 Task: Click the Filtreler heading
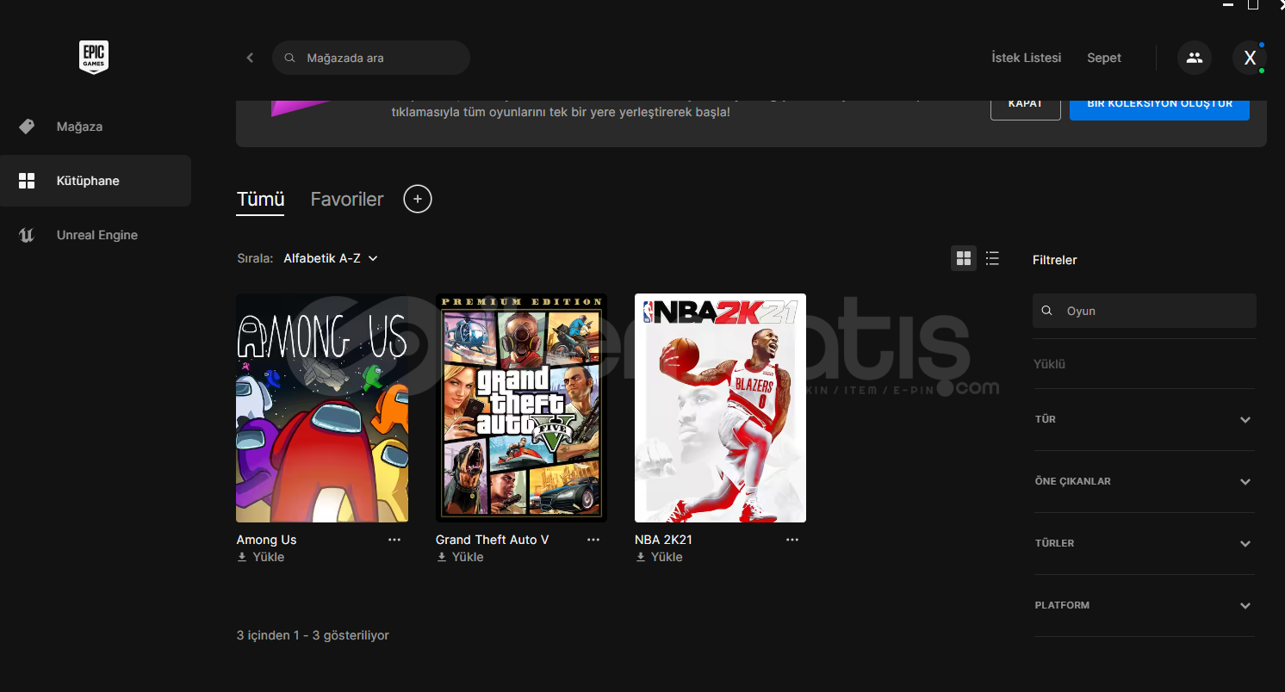click(x=1055, y=260)
